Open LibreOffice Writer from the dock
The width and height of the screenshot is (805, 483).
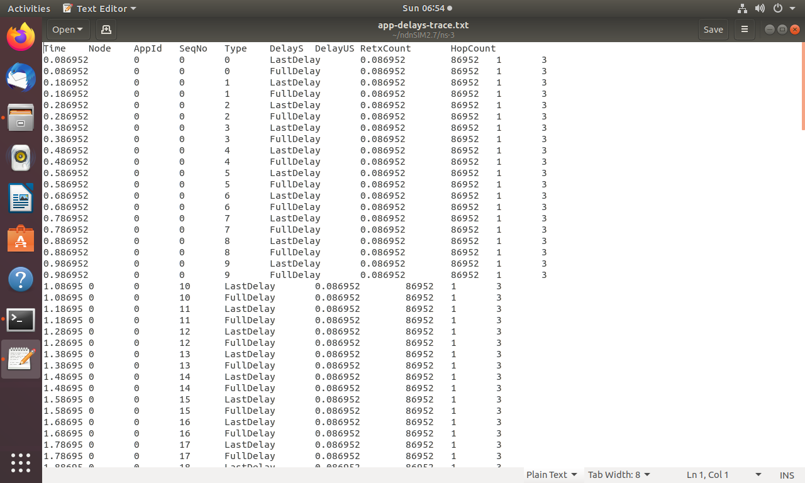tap(21, 197)
